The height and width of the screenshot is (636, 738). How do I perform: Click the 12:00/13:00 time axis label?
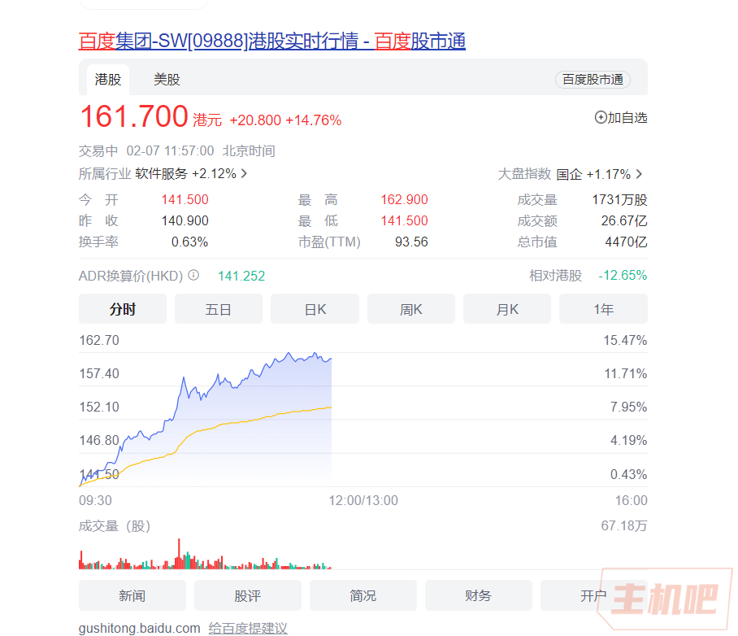point(362,500)
